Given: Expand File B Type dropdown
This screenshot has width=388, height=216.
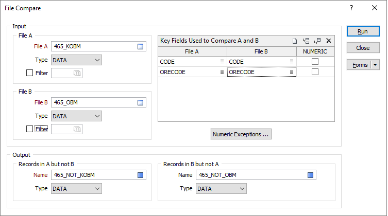Looking at the screenshot, I should [x=76, y=116].
